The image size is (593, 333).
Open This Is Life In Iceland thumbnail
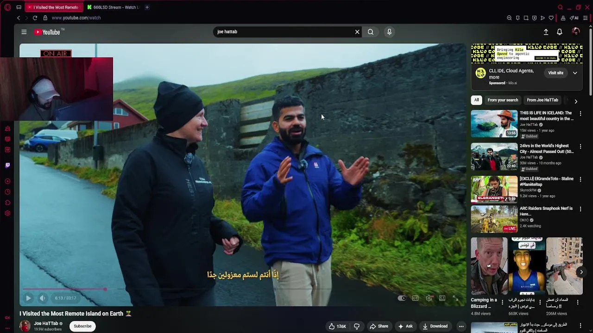tap(494, 123)
